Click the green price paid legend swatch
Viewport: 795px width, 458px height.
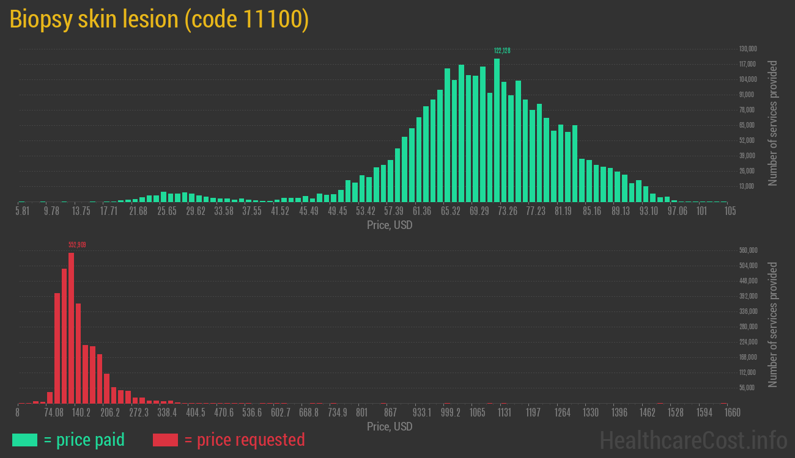(x=24, y=440)
